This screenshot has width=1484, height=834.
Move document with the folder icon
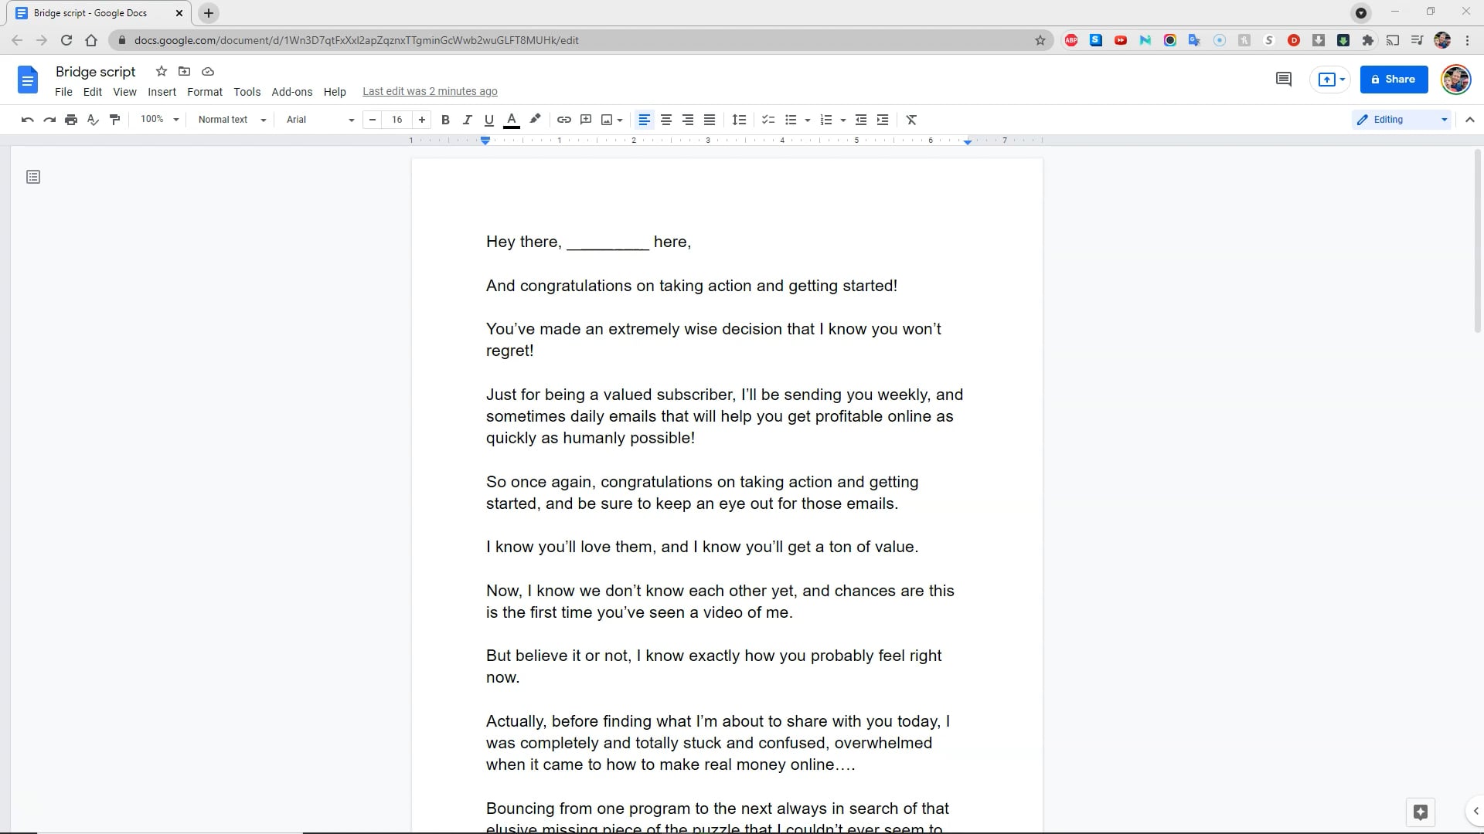(x=184, y=71)
